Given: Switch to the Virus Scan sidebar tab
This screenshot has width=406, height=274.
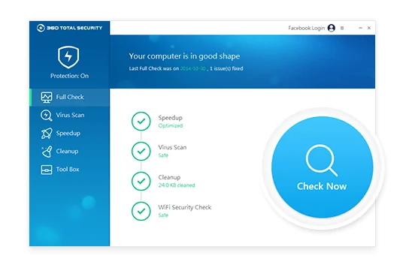Looking at the screenshot, I should (70, 116).
